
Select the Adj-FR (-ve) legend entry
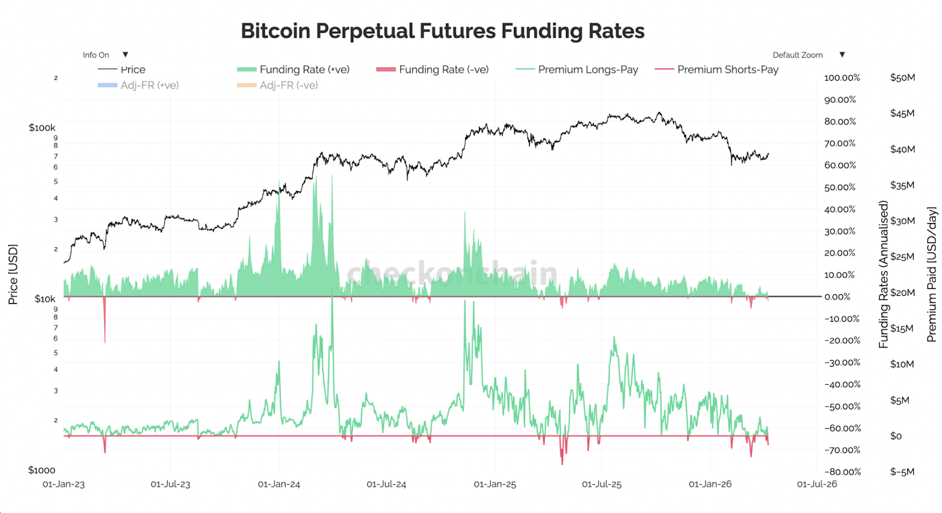click(x=288, y=85)
